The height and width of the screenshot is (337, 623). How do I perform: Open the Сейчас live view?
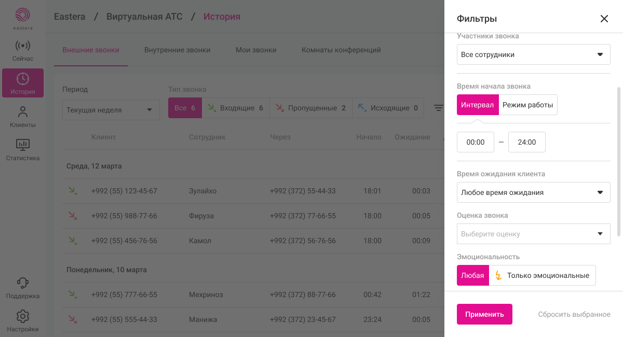click(x=23, y=51)
